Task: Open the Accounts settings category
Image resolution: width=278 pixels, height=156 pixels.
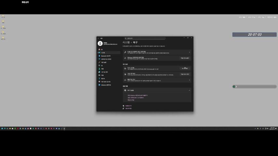Action: (109, 69)
